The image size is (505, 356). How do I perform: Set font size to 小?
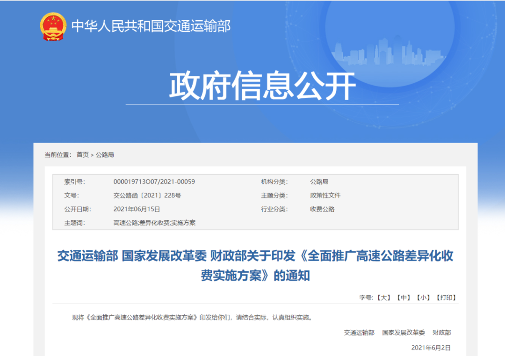pyautogui.click(x=423, y=298)
